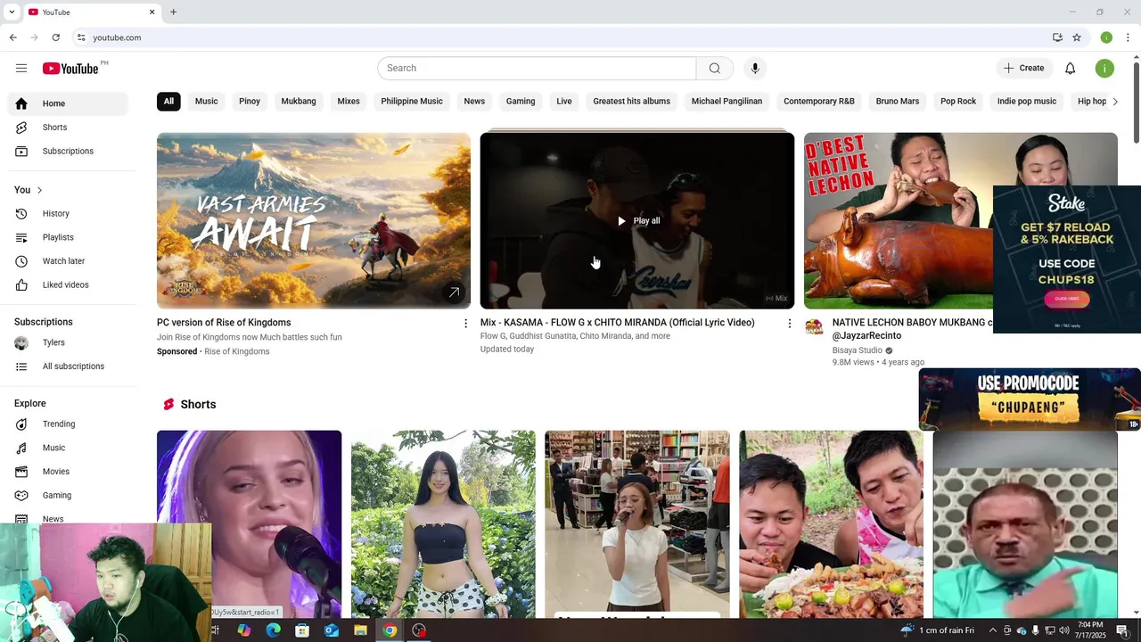
Task: Select the Contemporary R&B chip
Action: pyautogui.click(x=819, y=102)
